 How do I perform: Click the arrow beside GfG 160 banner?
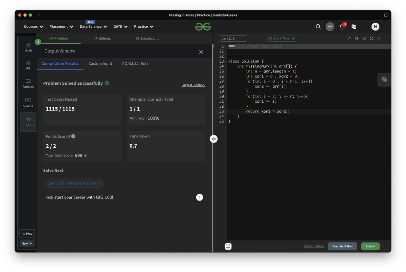[200, 197]
